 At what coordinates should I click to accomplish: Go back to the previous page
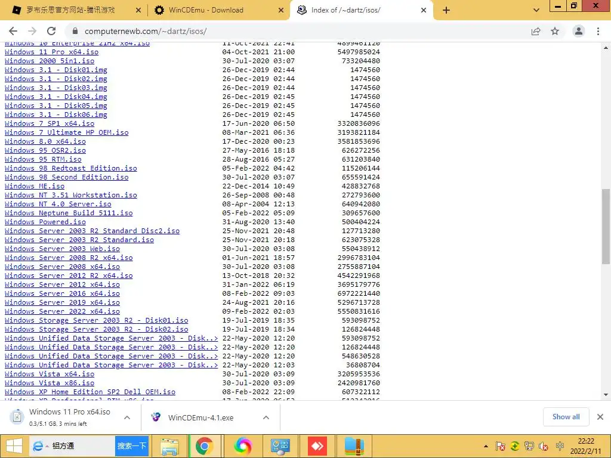[13, 31]
